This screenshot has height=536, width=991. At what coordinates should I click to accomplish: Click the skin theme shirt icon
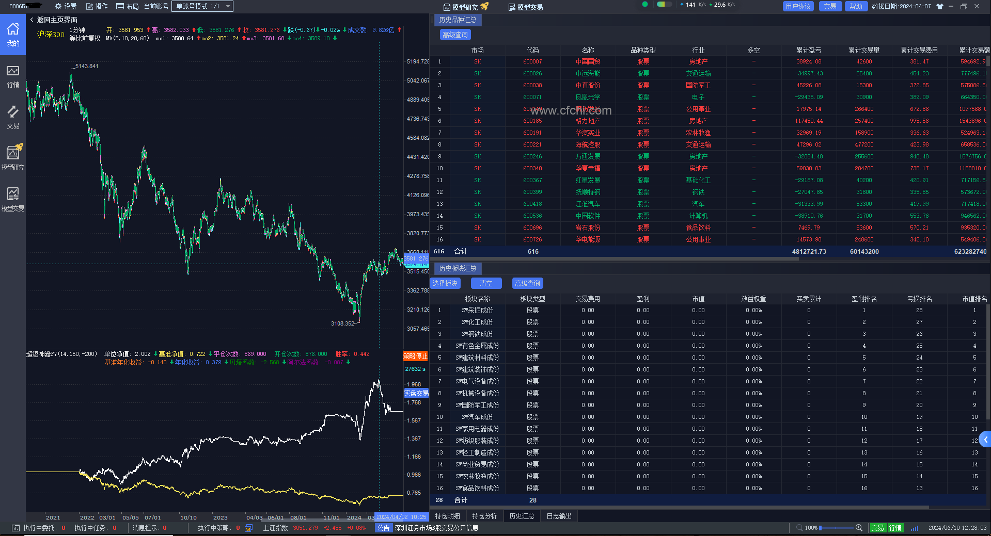click(939, 7)
